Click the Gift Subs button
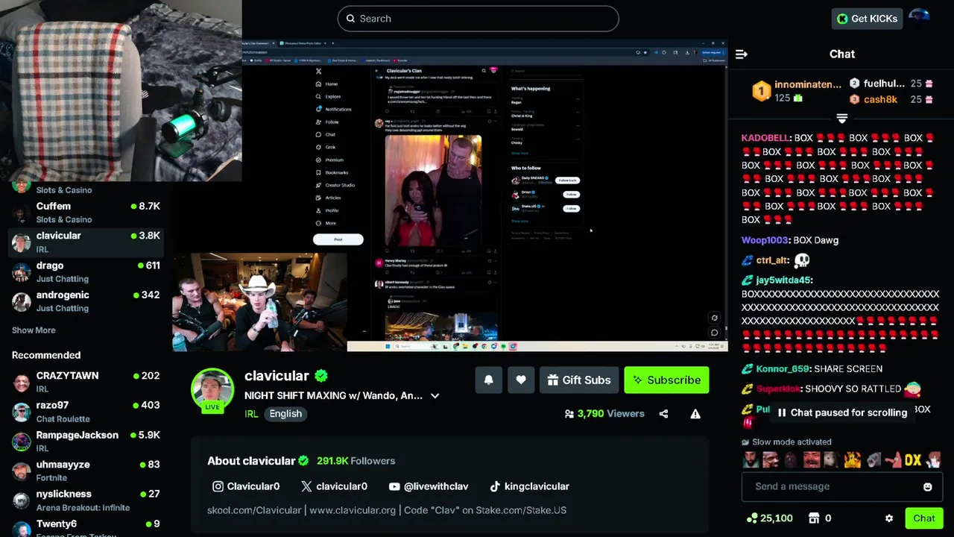Image resolution: width=954 pixels, height=537 pixels. 579,380
